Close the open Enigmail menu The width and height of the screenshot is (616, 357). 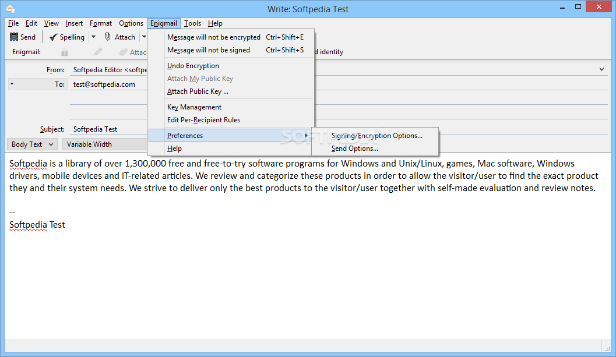click(x=163, y=23)
